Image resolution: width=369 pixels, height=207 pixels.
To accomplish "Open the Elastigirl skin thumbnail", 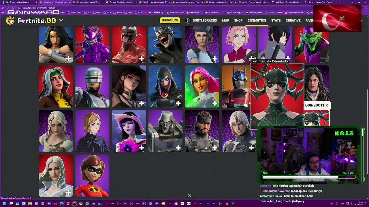I will pos(92,176).
